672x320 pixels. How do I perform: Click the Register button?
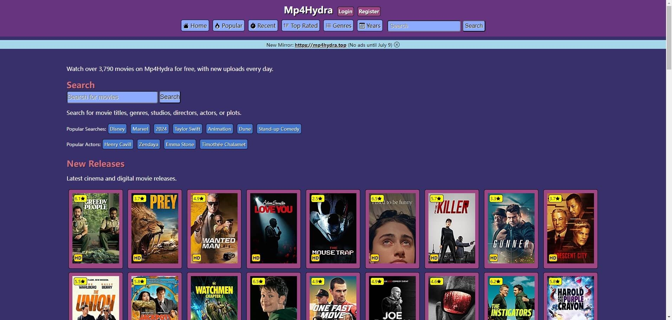click(x=369, y=11)
